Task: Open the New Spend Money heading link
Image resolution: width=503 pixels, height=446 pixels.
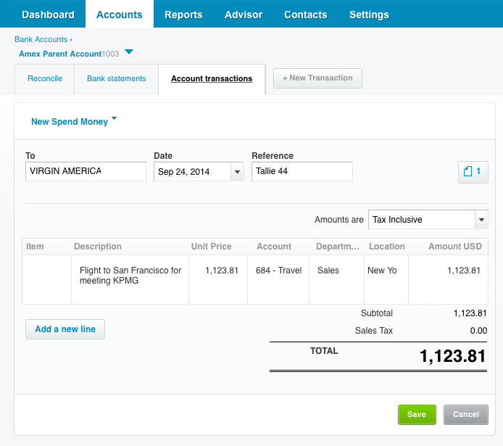Action: pyautogui.click(x=70, y=122)
